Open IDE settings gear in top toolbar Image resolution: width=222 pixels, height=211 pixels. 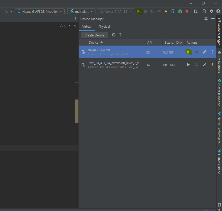(x=211, y=11)
